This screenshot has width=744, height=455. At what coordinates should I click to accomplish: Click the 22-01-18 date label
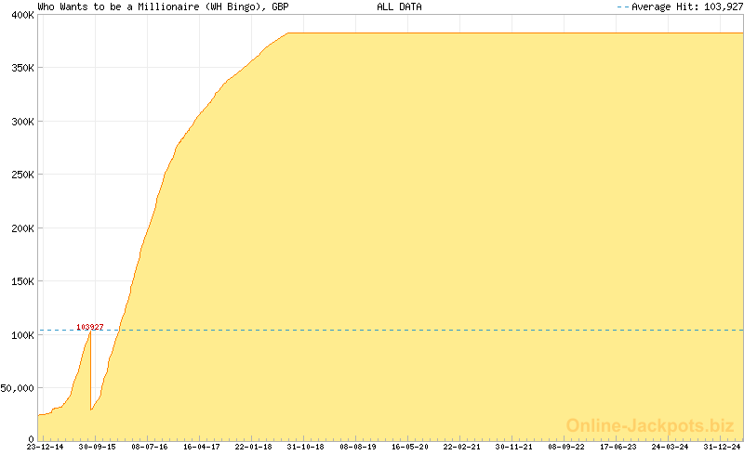[253, 447]
